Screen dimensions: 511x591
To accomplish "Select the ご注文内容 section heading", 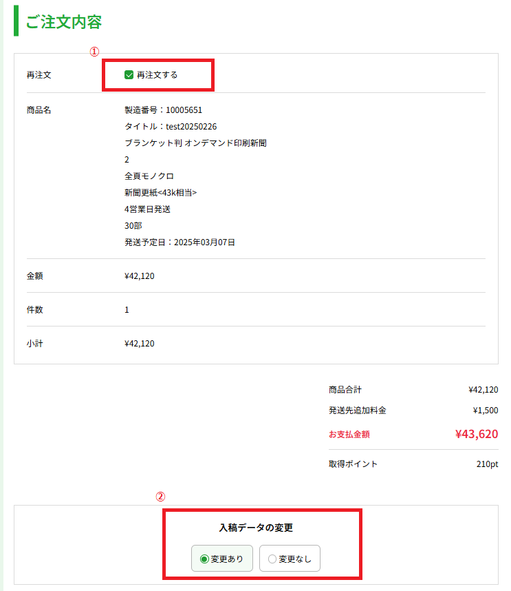I will pyautogui.click(x=62, y=22).
